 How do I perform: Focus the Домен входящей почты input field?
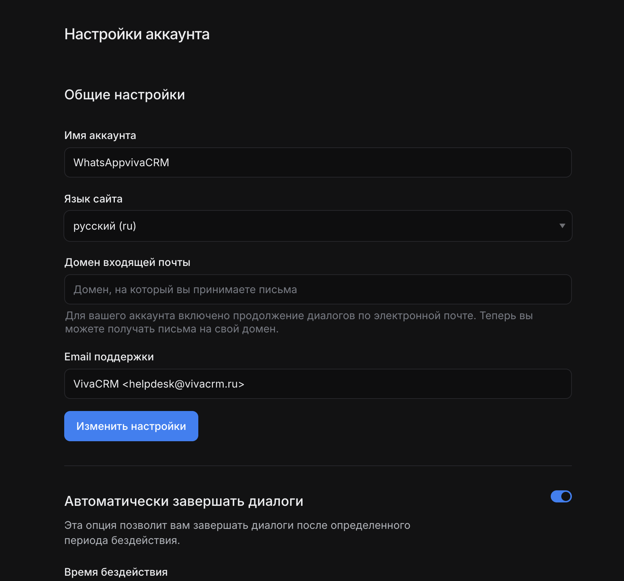317,289
